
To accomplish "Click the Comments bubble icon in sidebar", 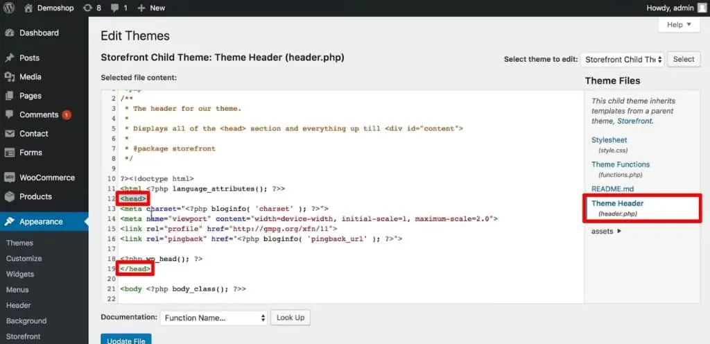I will (10, 114).
